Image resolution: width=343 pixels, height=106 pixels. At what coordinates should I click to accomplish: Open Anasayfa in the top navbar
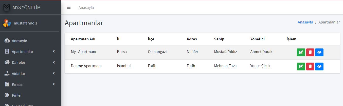point(86,8)
